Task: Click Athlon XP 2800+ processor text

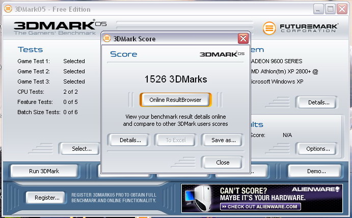Action: coord(284,71)
